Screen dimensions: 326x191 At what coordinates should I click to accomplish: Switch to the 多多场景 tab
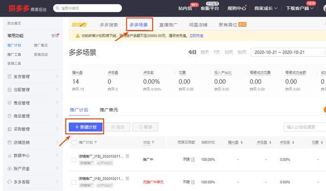pos(139,25)
